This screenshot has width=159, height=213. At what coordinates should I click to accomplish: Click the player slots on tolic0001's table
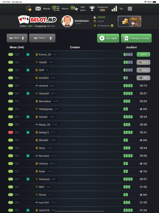(x=126, y=78)
